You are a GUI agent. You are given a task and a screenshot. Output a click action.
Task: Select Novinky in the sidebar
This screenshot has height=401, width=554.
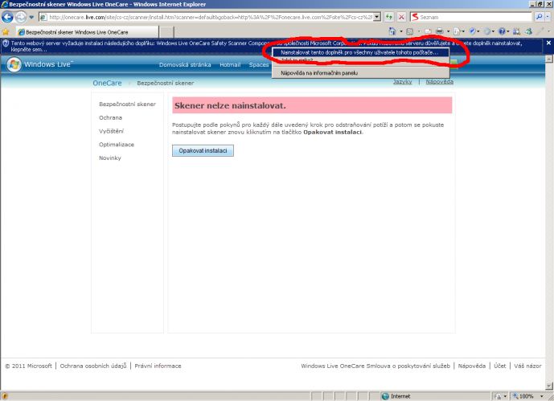110,158
